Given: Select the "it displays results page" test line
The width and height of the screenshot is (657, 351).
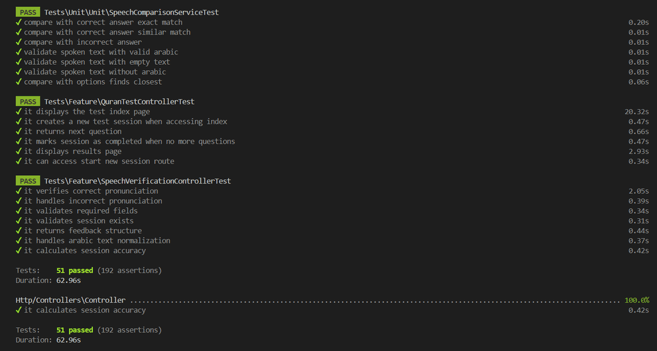Looking at the screenshot, I should (x=73, y=151).
